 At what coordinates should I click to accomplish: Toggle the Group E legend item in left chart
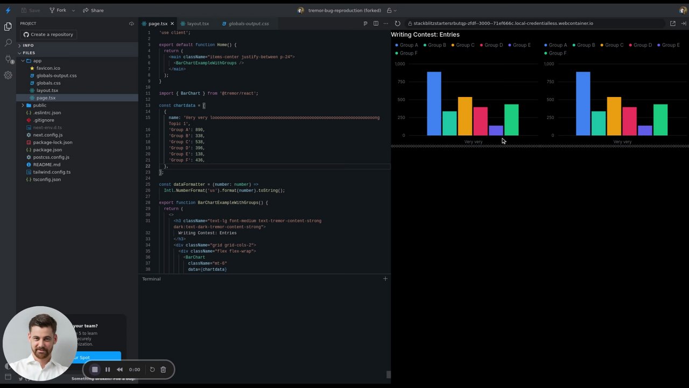coord(519,45)
